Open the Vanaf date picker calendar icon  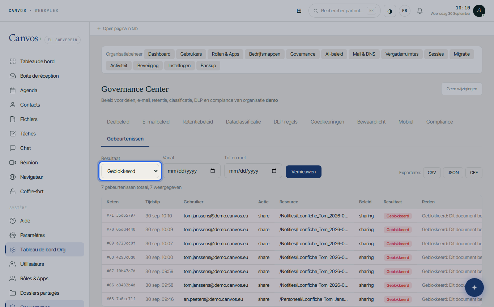213,171
